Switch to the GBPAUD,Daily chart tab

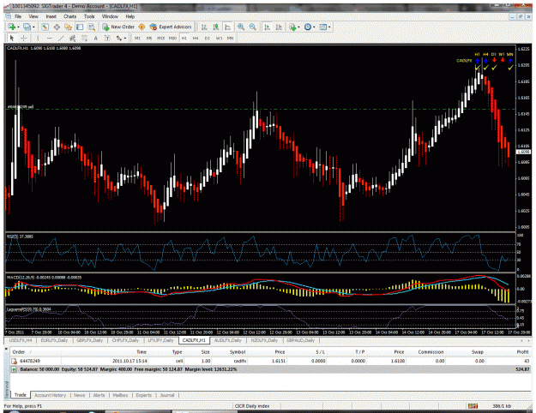[300, 340]
